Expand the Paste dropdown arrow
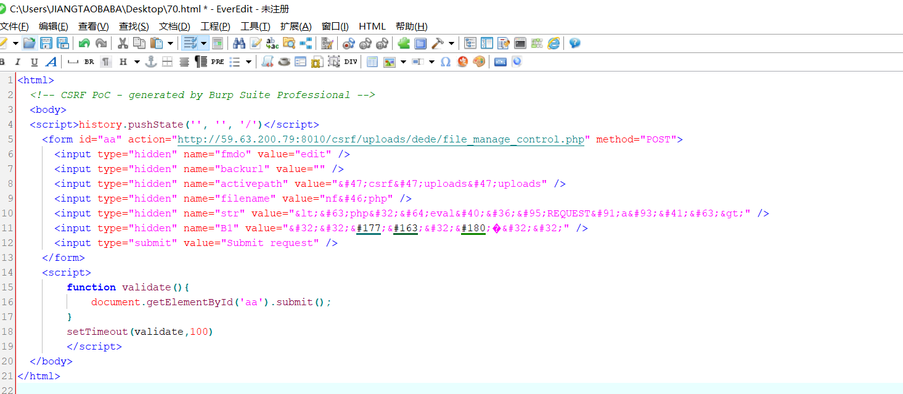The height and width of the screenshot is (394, 903). 170,43
